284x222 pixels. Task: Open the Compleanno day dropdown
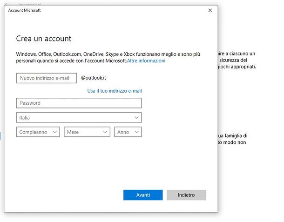38,132
